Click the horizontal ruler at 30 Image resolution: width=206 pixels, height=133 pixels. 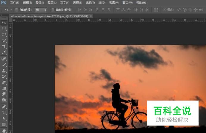point(121,20)
